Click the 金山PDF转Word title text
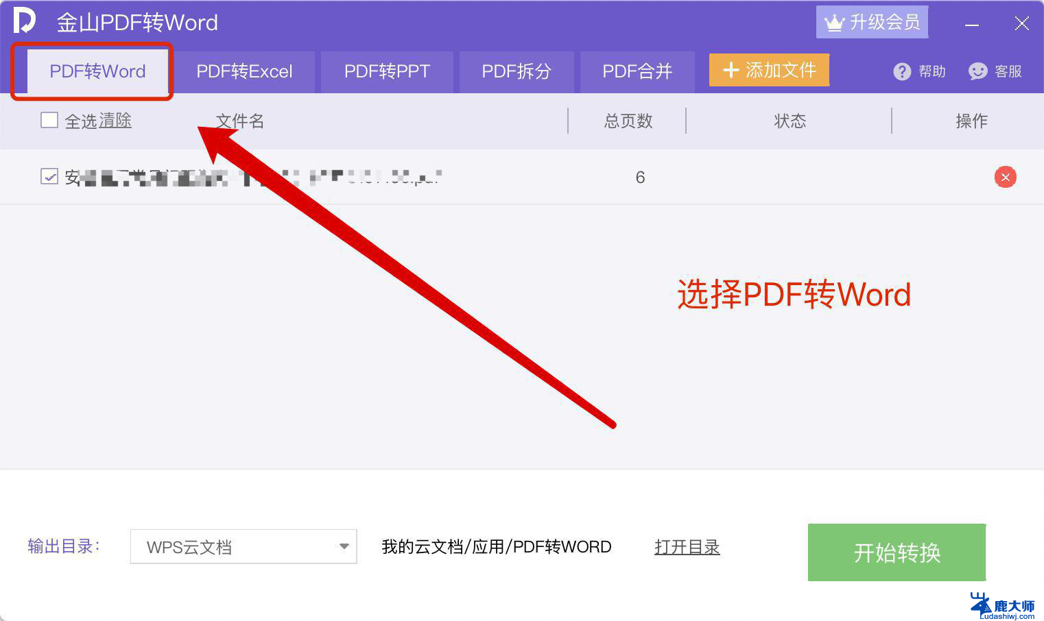The height and width of the screenshot is (621, 1044). coord(137,23)
